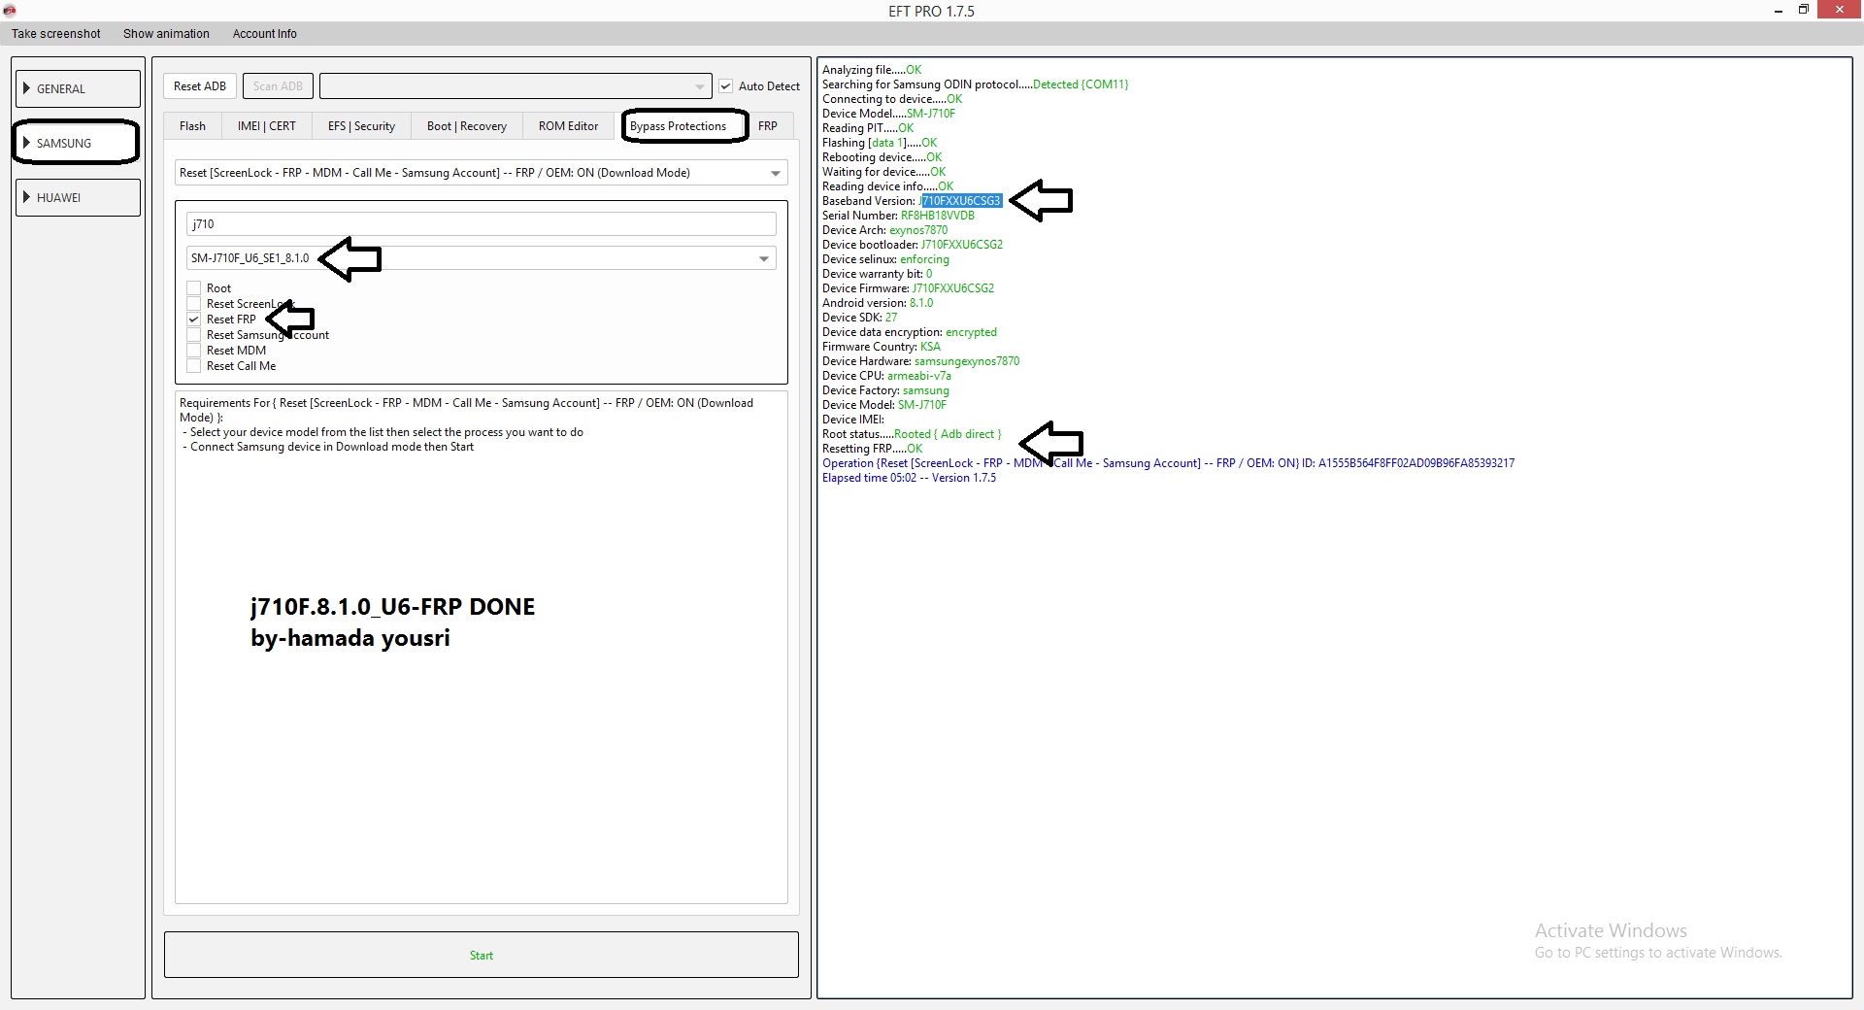Screen dimensions: 1864x1010
Task: Enable the Reset Samsung Account checkbox
Action: tap(194, 335)
